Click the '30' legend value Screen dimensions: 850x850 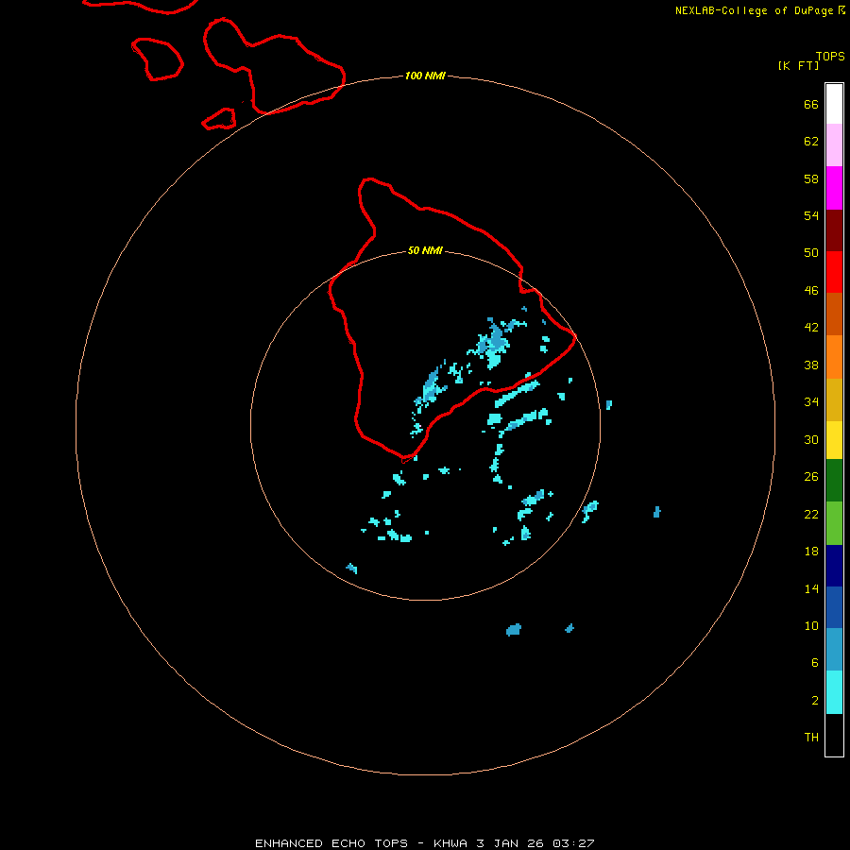pyautogui.click(x=811, y=439)
